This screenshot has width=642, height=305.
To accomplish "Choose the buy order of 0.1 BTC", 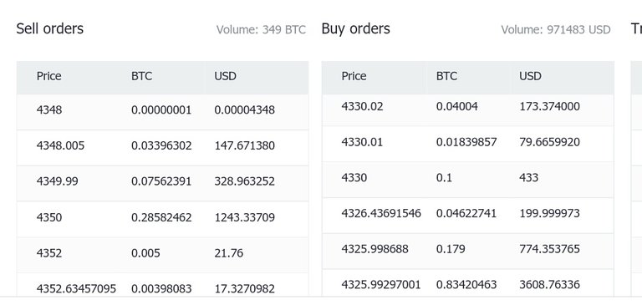I will tap(467, 180).
